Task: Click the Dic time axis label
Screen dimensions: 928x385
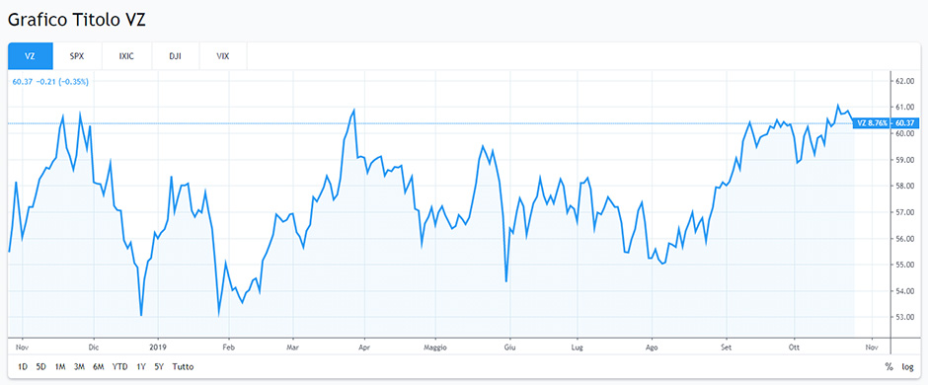Action: point(93,347)
